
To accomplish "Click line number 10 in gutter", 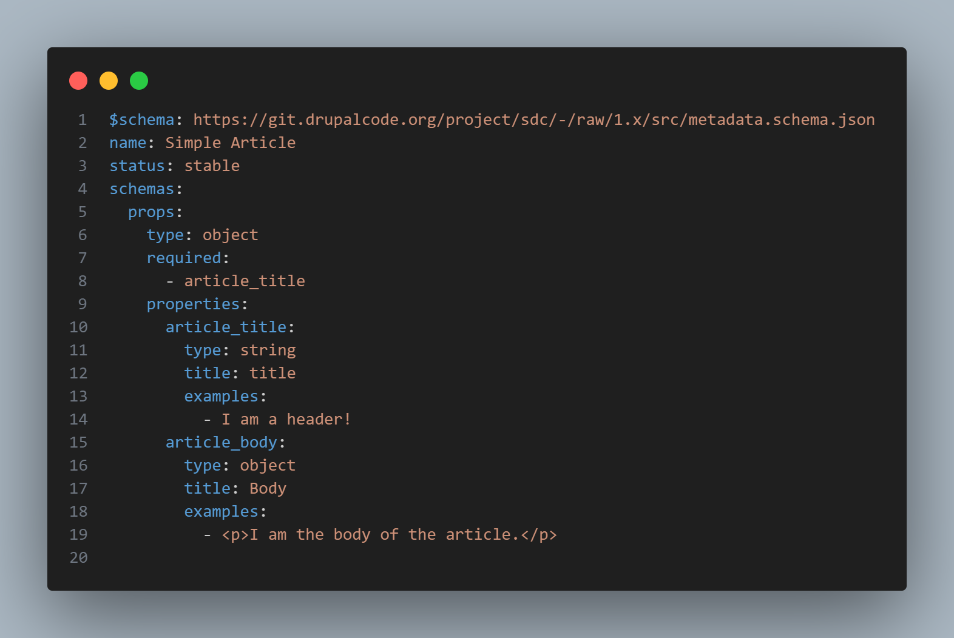I will tap(79, 327).
